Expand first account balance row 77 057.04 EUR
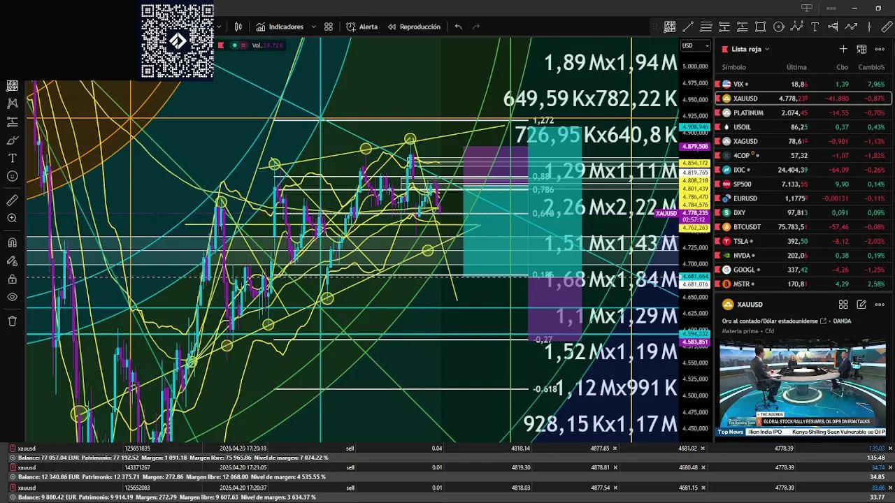895x503 pixels. coord(13,458)
